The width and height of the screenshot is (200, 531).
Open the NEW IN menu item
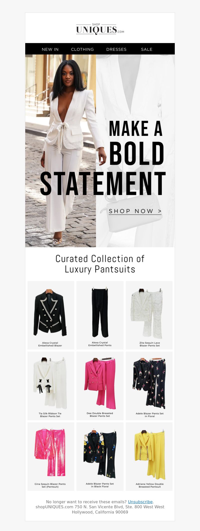[x=50, y=49]
